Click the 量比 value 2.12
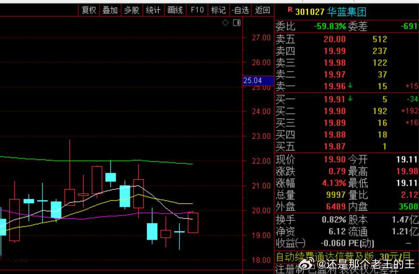Image resolution: width=419 pixels, height=274 pixels. click(409, 195)
